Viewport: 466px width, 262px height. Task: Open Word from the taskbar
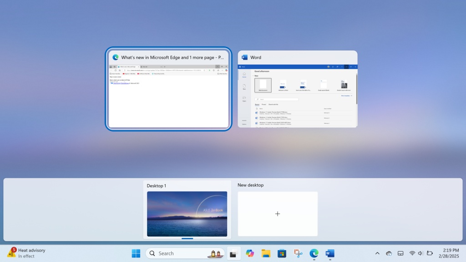click(329, 253)
